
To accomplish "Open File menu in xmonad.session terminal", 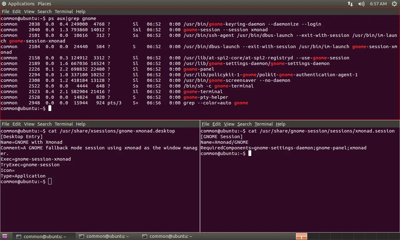I will point(206,124).
